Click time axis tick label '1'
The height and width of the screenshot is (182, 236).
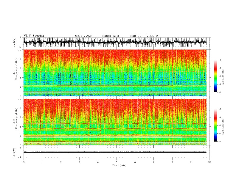[x=42, y=162]
